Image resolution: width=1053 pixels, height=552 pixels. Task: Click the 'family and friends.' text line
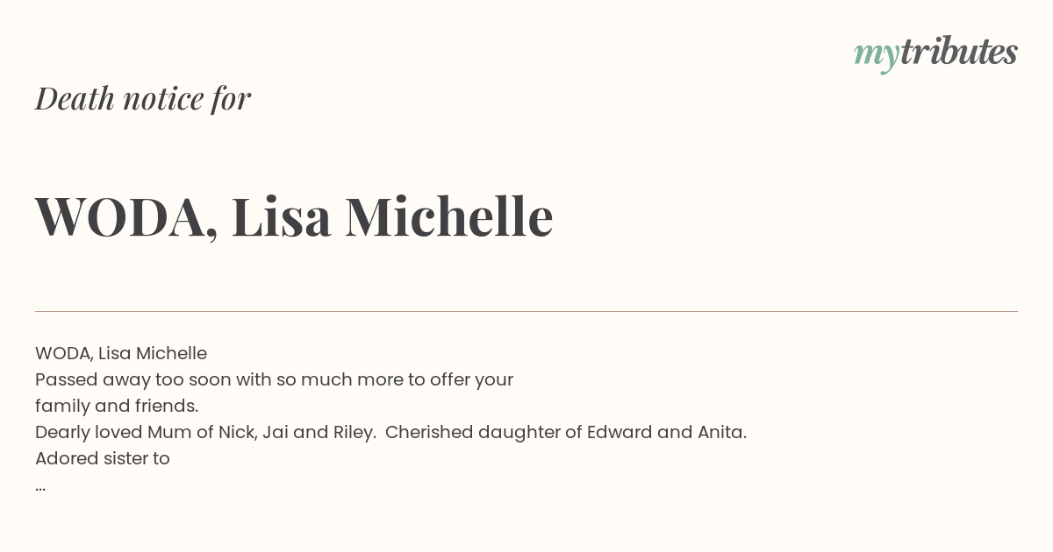tap(117, 407)
